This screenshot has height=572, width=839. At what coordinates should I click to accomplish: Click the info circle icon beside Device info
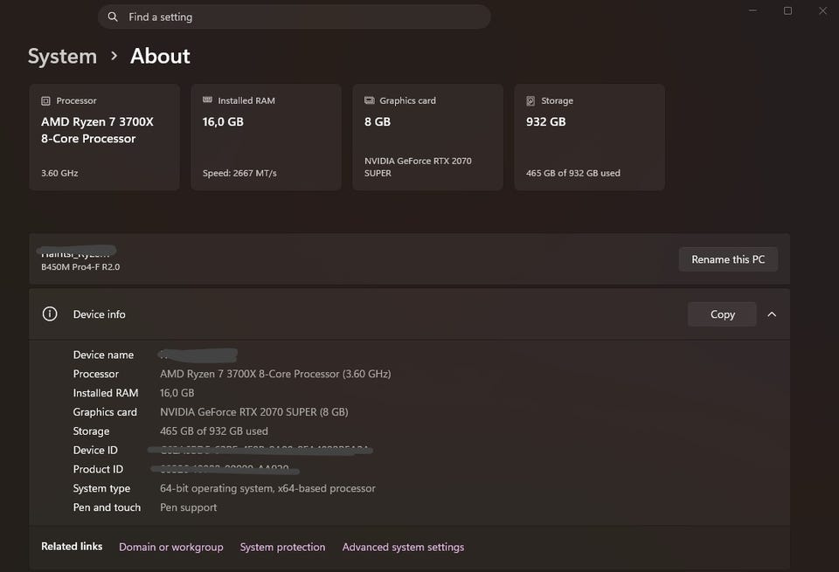tap(50, 314)
